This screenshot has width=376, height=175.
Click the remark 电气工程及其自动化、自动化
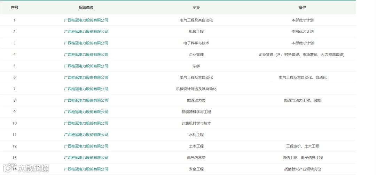[x=303, y=77]
